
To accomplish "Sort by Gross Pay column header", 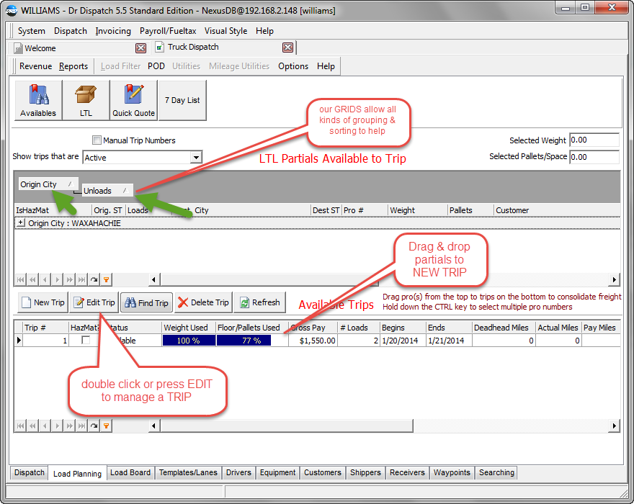I will click(313, 328).
